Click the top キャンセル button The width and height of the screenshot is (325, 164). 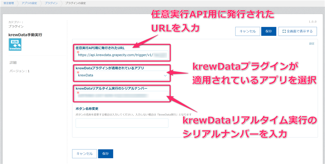248,31
